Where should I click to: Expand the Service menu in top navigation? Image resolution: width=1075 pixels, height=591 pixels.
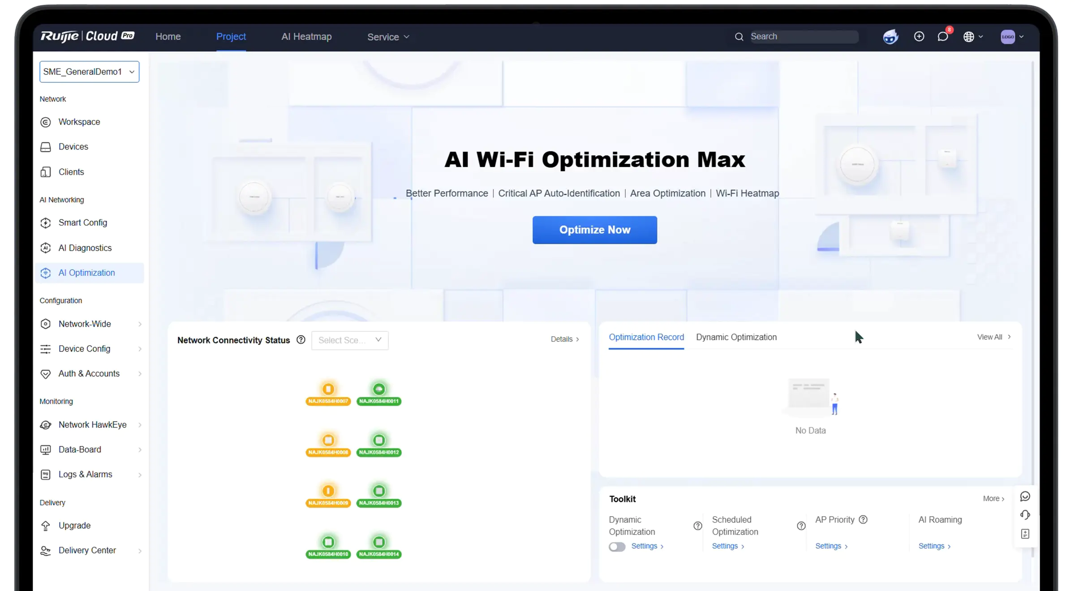point(388,37)
